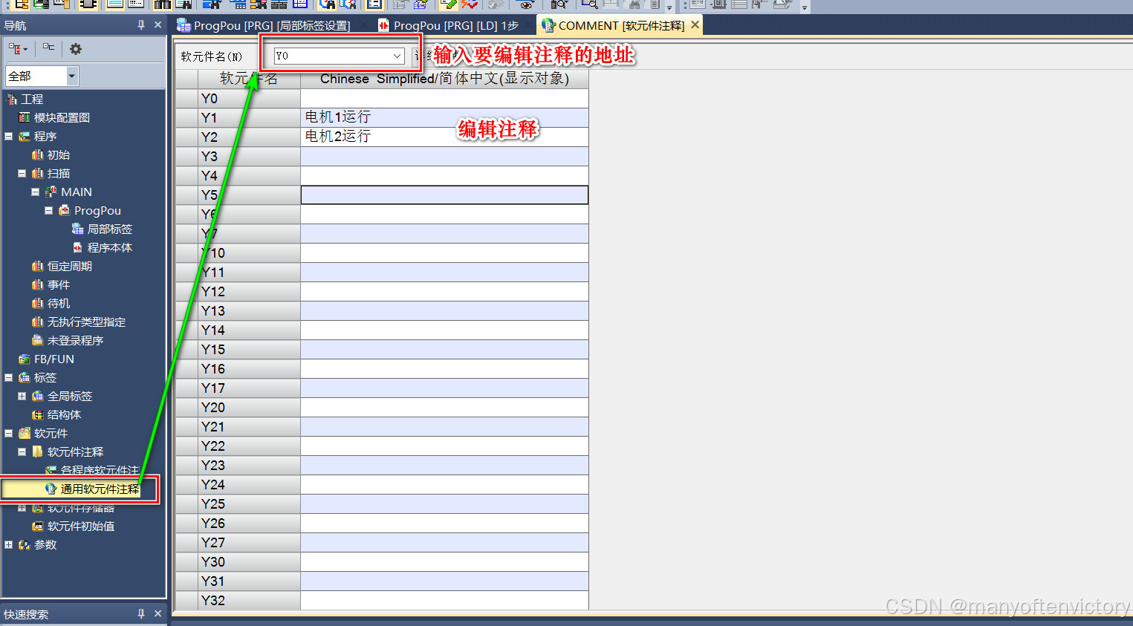Click the 初始 program icon
Viewport: 1133px width, 626px height.
coord(38,154)
